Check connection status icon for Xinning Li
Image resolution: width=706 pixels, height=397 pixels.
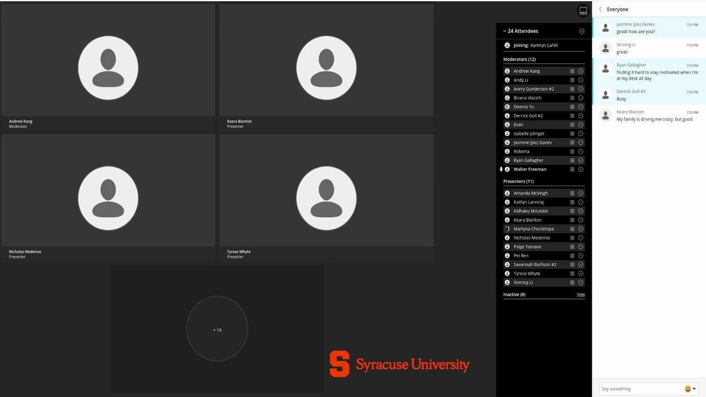pos(572,282)
